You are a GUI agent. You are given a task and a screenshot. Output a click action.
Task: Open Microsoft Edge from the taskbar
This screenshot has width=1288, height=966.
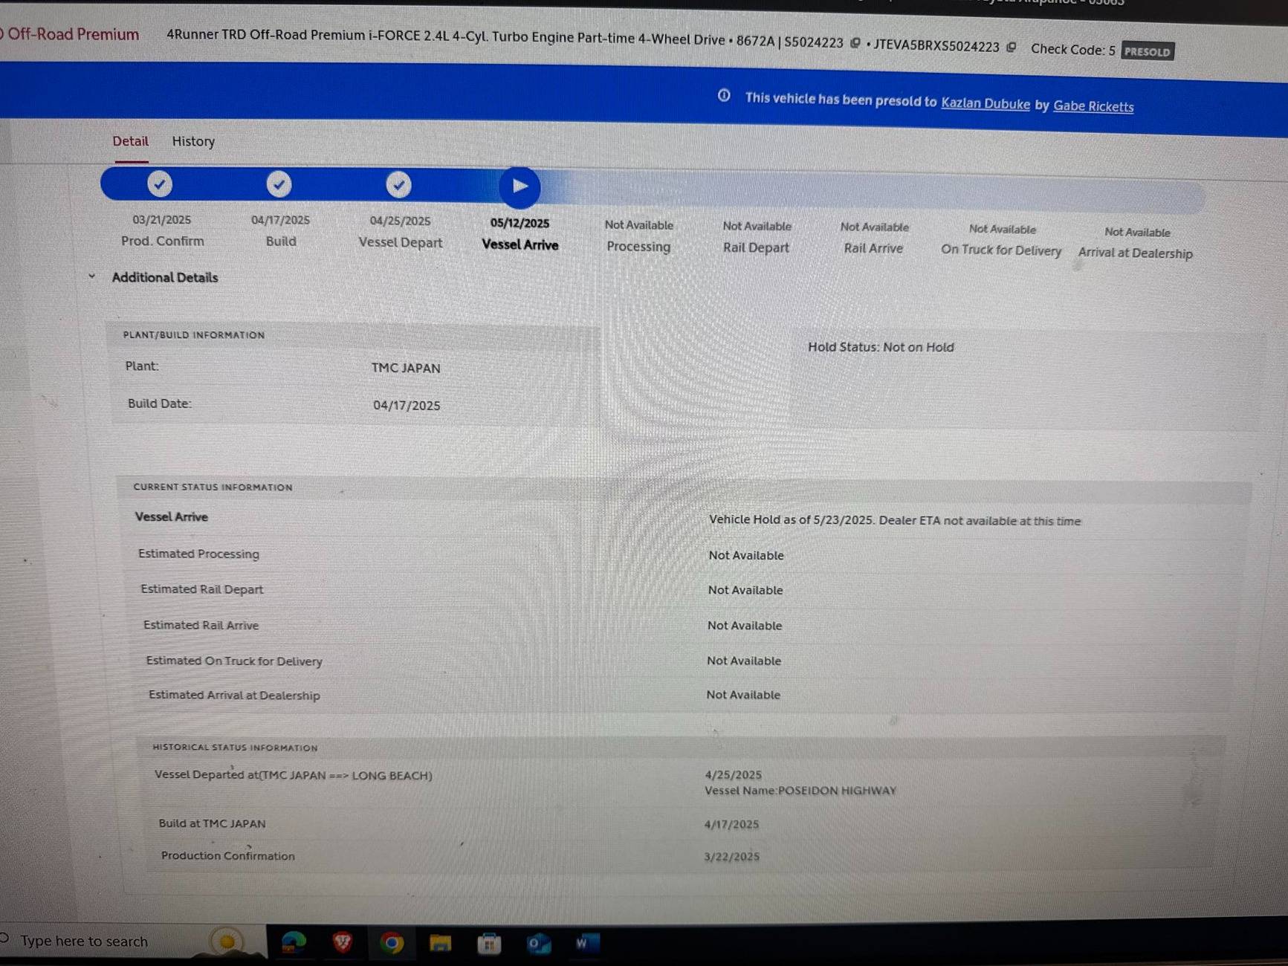coord(294,943)
